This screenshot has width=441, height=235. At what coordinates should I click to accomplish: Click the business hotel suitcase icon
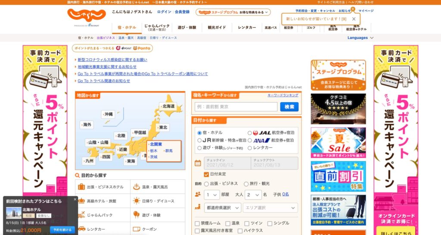click(81, 187)
